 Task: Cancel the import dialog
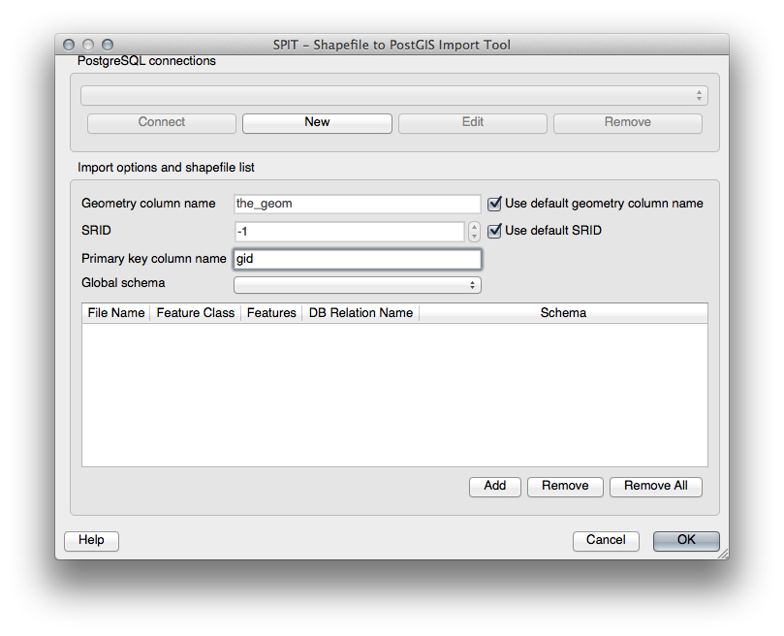(606, 540)
